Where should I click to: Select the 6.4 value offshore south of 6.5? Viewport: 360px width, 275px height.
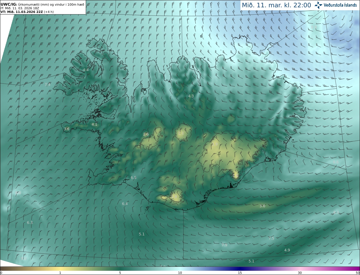[125, 204]
